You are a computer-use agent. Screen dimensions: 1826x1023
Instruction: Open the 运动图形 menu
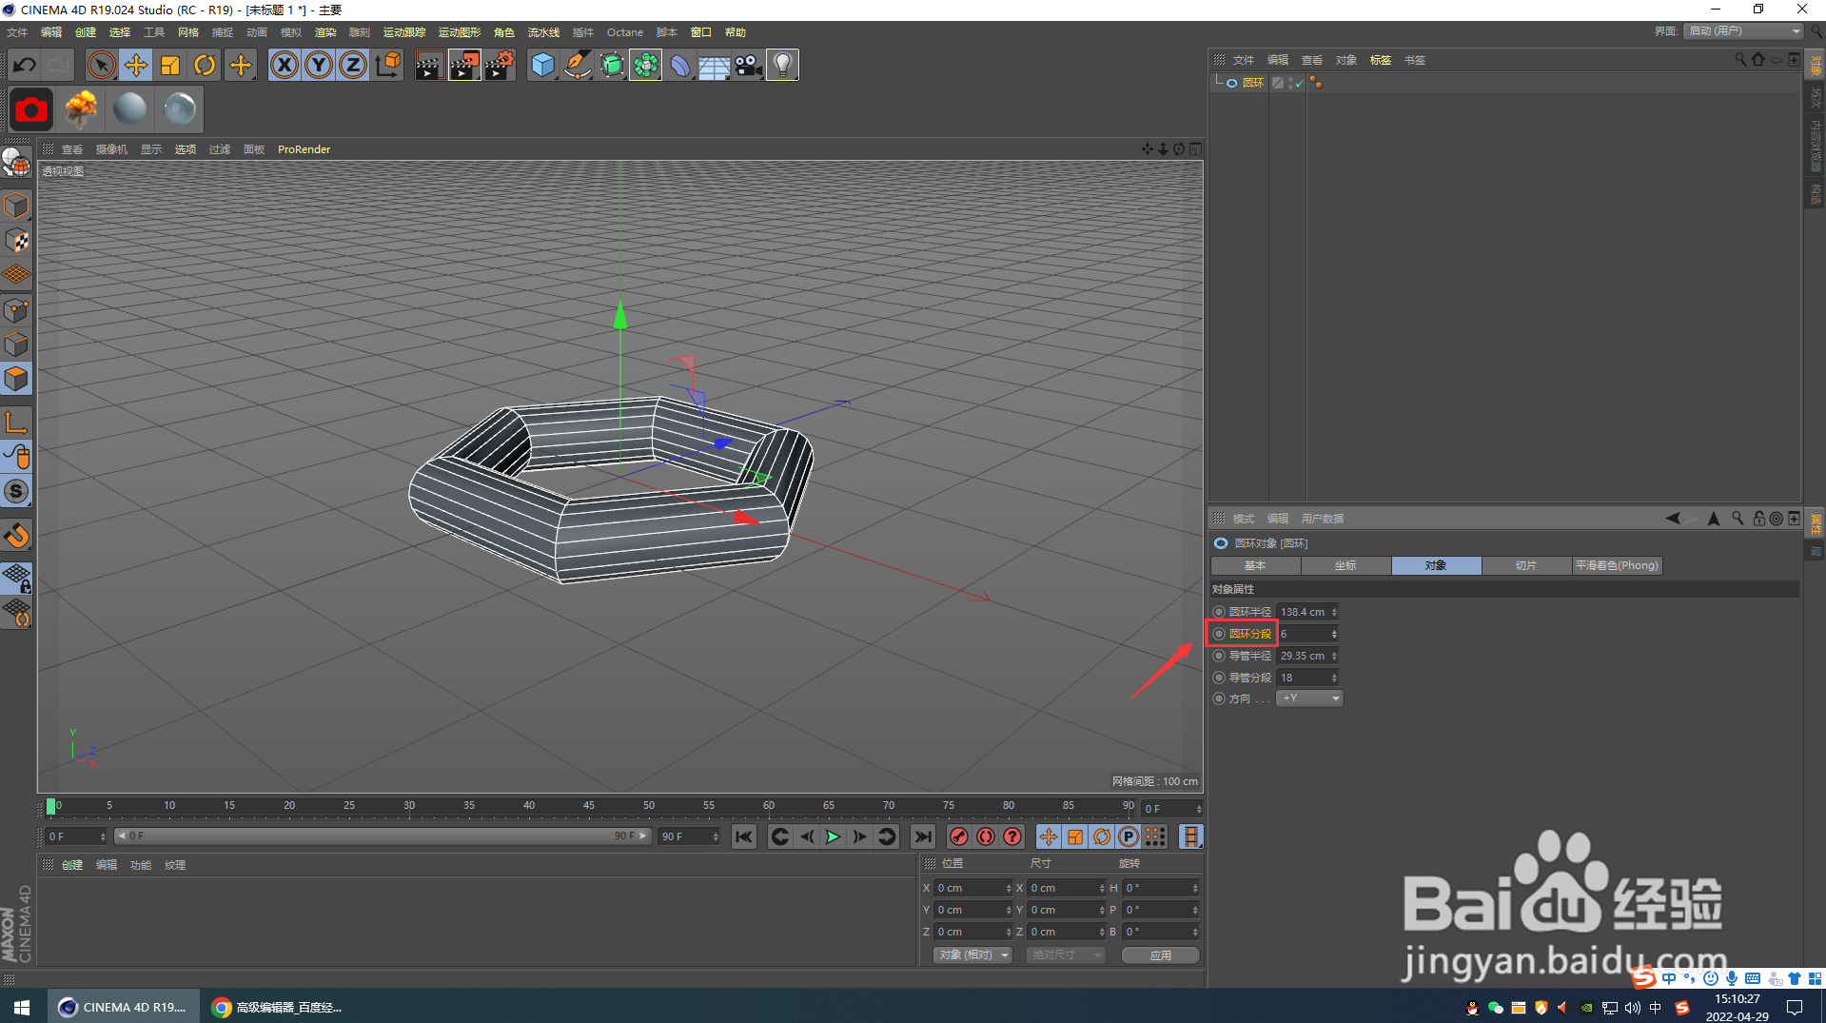(460, 32)
